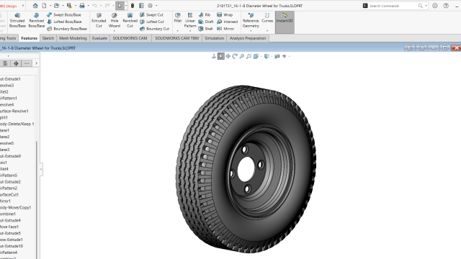
Task: Save the part with the Save icon
Action: [x=69, y=6]
